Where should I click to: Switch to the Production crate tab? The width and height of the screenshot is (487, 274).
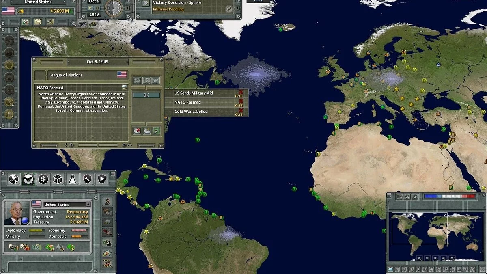58,179
